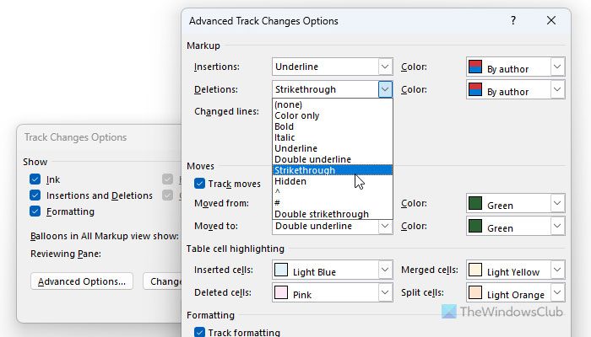Click the Deleted cells Pink swatch

coord(280,295)
